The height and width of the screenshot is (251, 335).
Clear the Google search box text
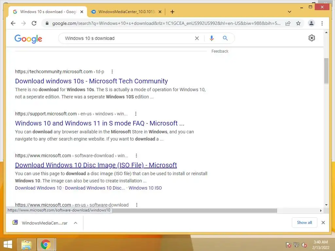(x=197, y=38)
